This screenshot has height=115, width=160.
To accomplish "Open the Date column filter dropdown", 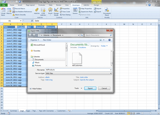I will tap(16, 27).
